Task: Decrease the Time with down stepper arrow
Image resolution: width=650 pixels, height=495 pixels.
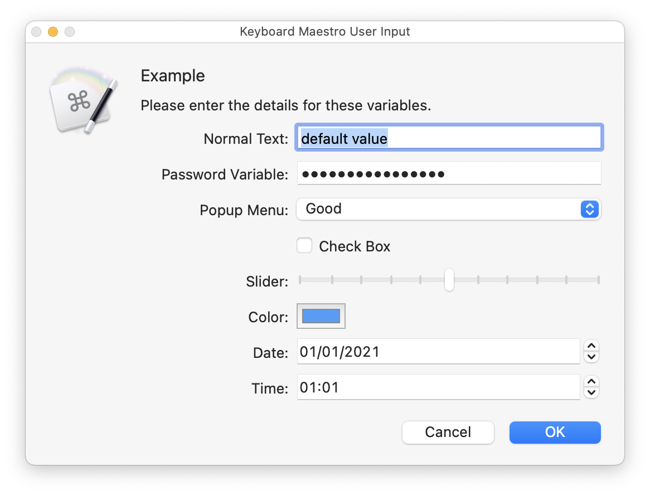Action: pyautogui.click(x=591, y=392)
